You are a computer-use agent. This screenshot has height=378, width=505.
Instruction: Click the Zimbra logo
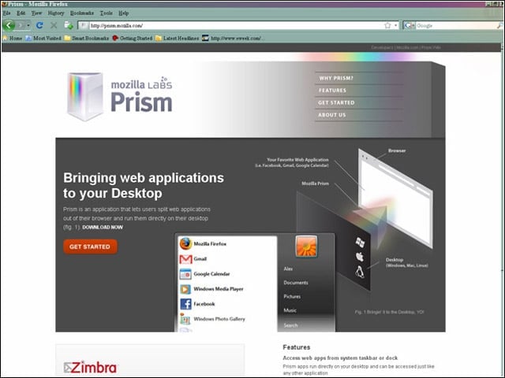(90, 368)
